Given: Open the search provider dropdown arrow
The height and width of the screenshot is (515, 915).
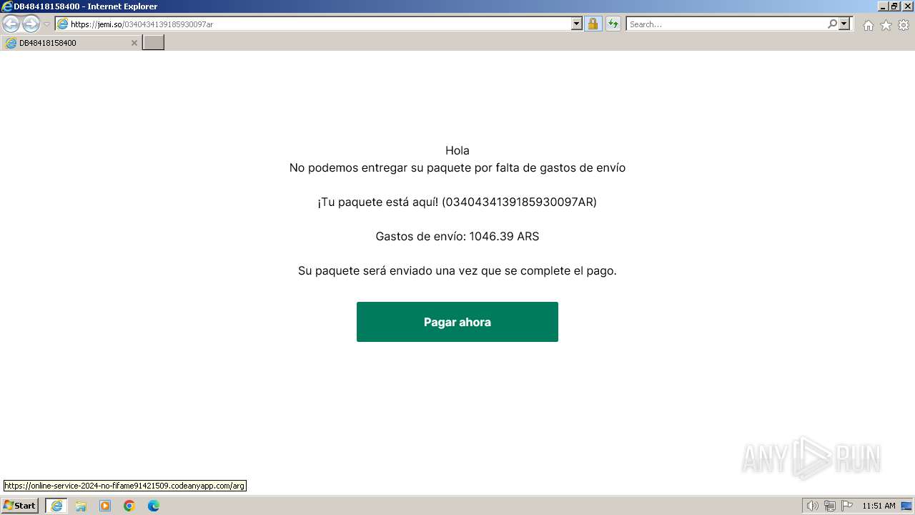Looking at the screenshot, I should click(844, 24).
